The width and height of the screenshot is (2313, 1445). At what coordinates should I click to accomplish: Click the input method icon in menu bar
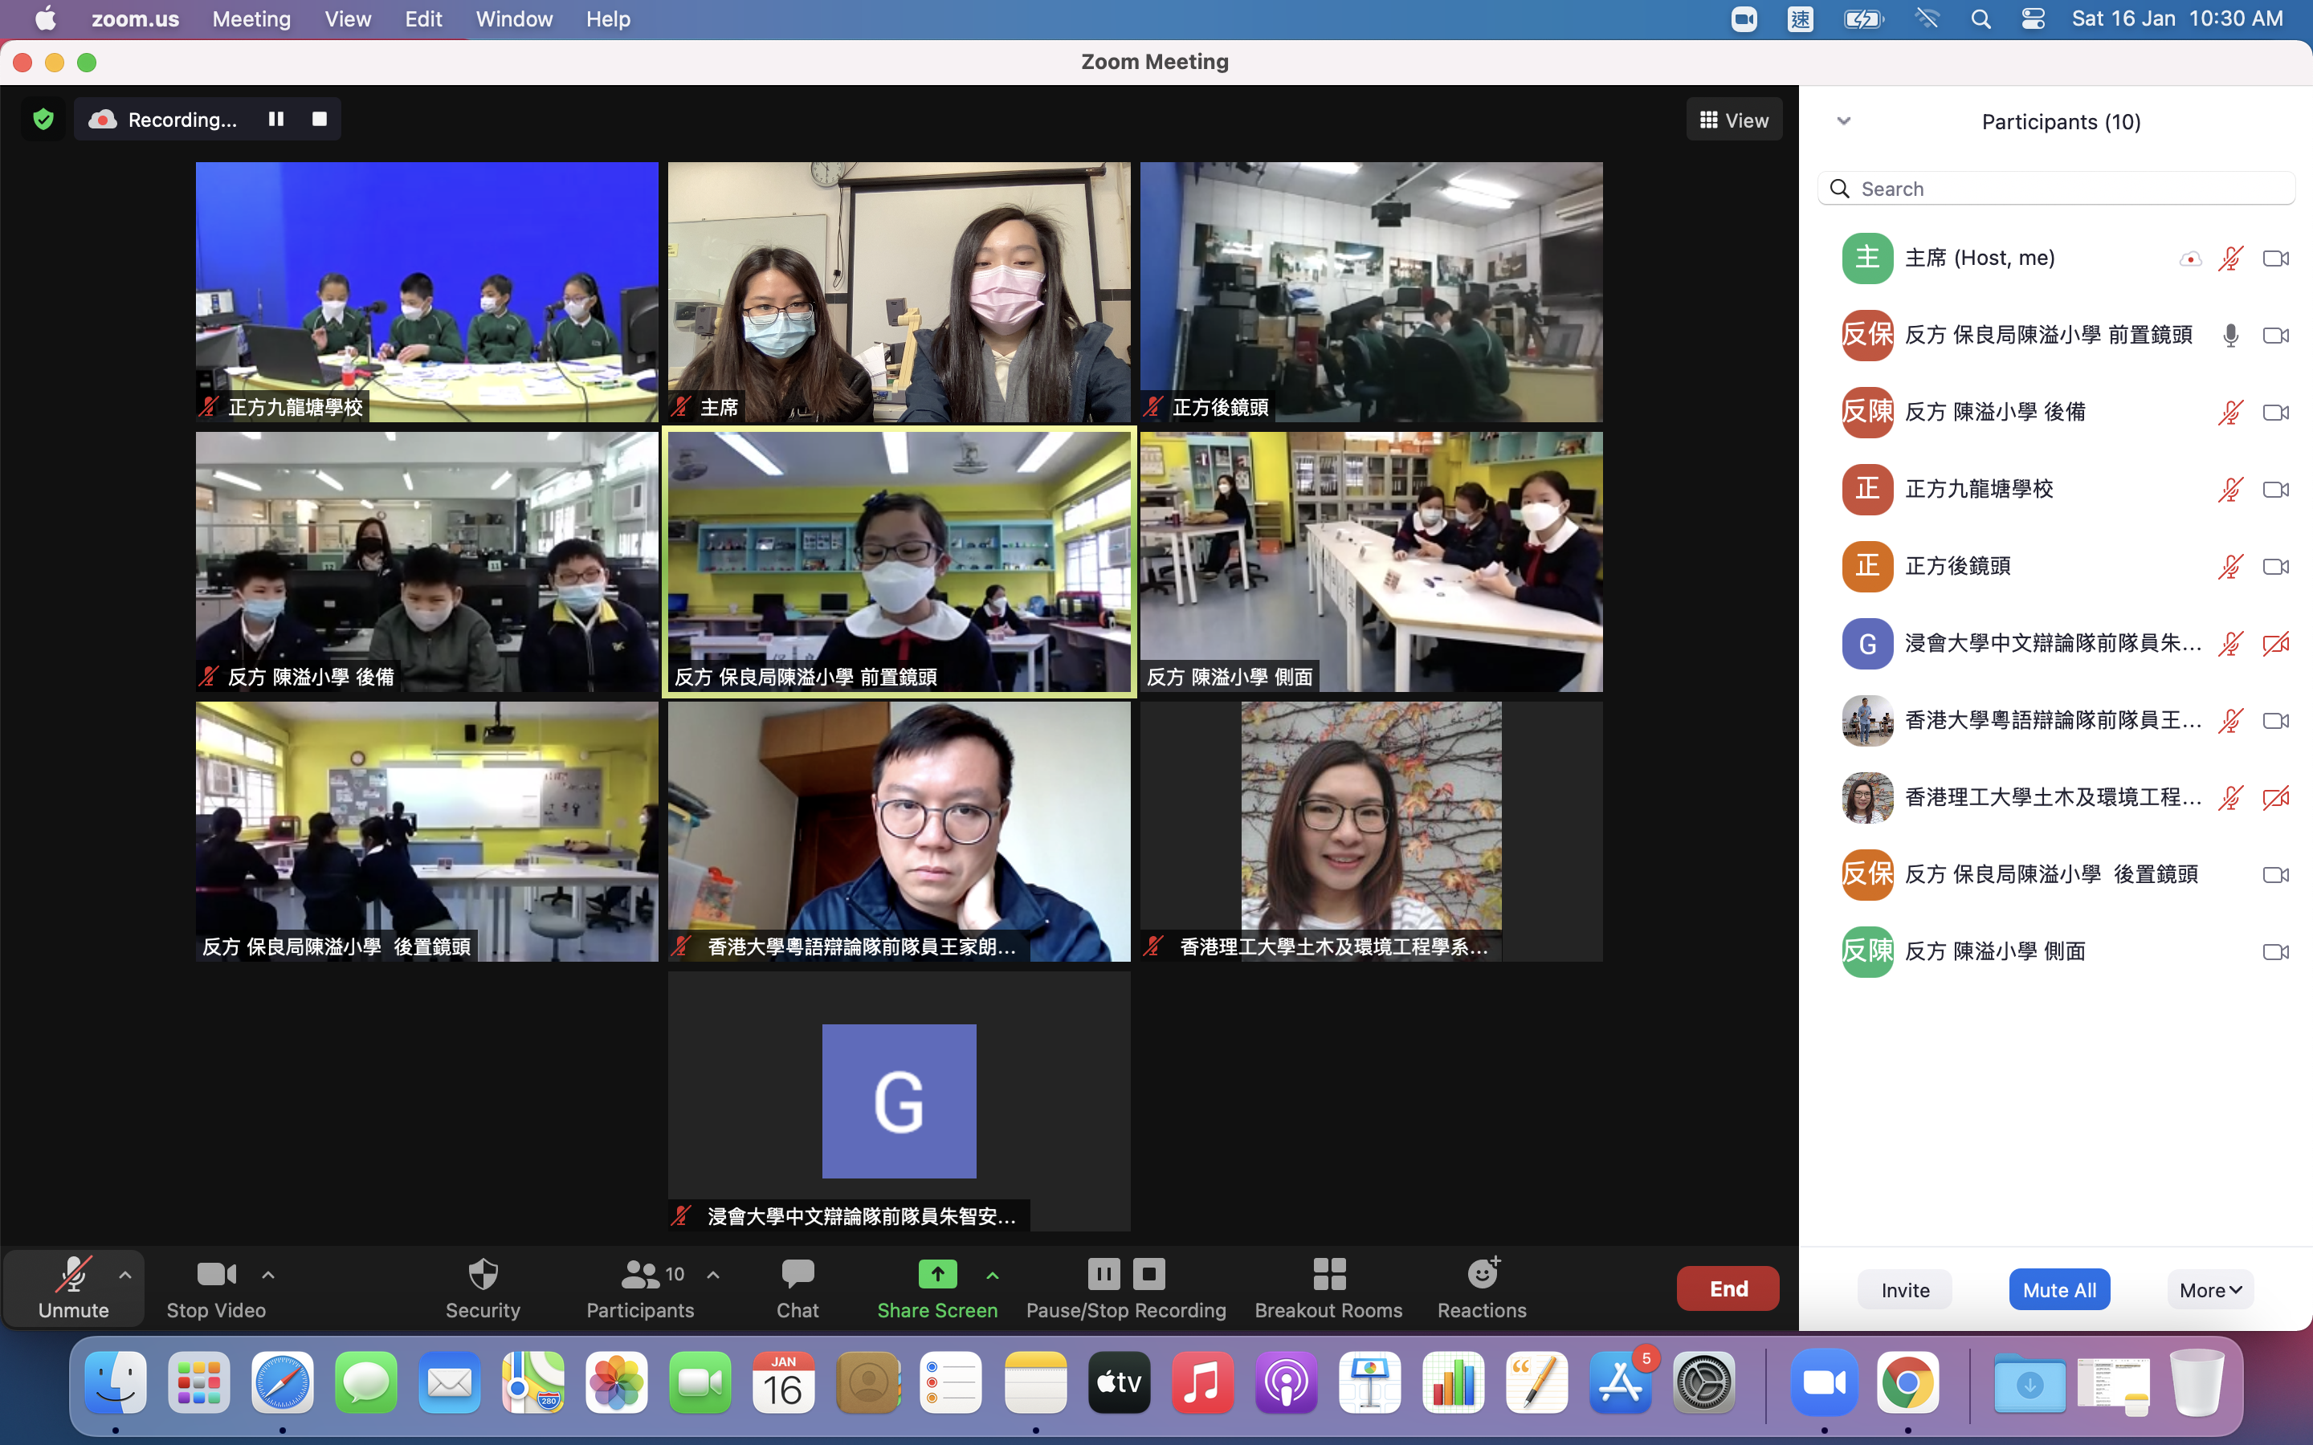pos(1801,19)
